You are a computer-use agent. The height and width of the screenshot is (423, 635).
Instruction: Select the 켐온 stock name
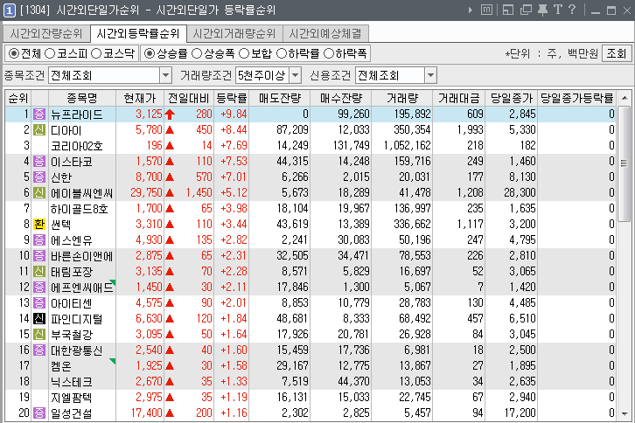click(x=61, y=366)
